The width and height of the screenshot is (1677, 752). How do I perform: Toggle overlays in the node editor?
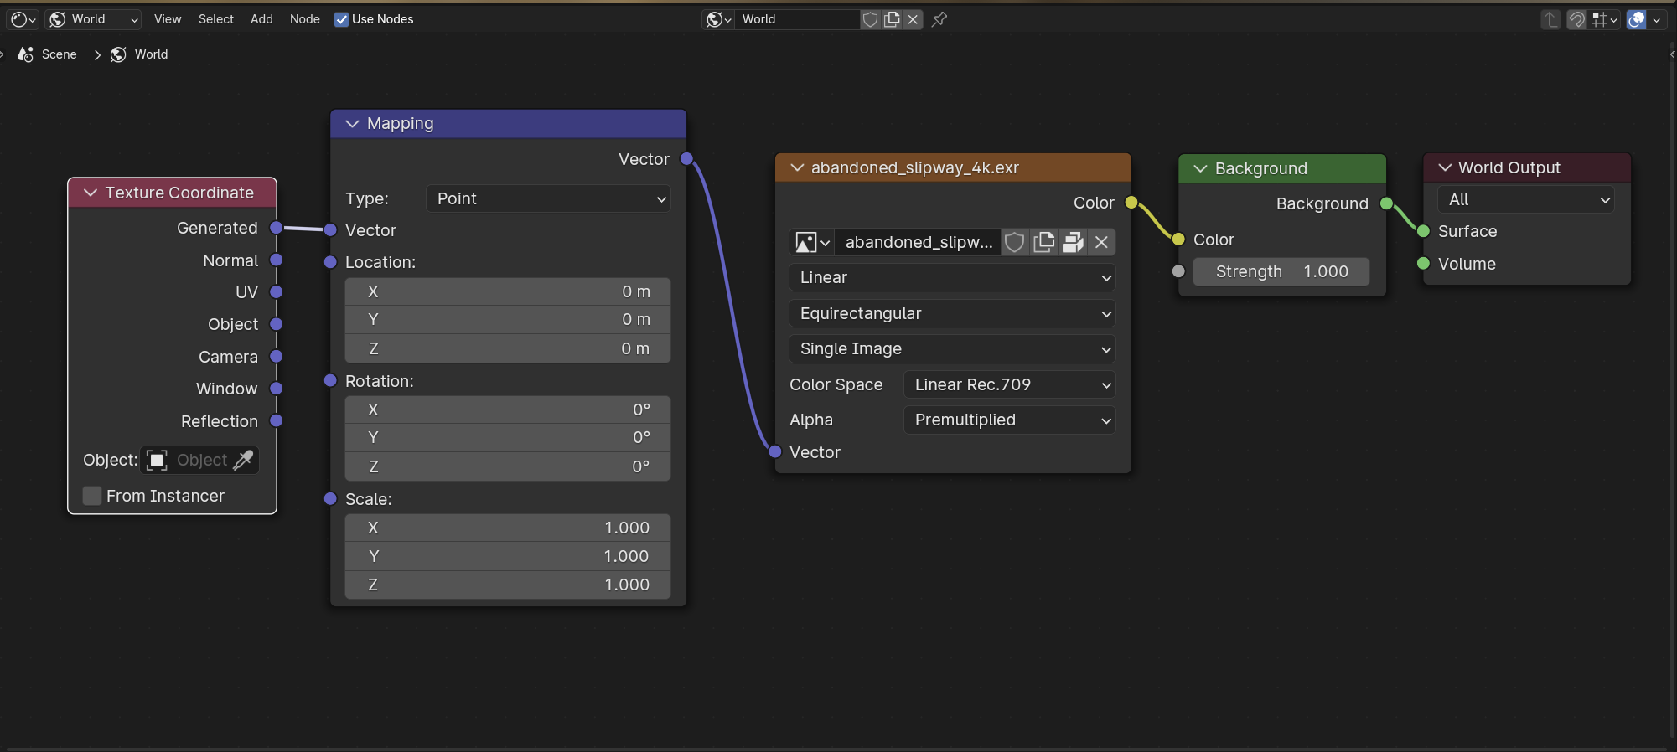point(1636,19)
